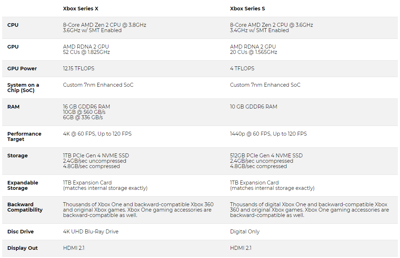Select the 16 GB GDDR6 RAM text
This screenshot has width=400, height=258.
(87, 107)
